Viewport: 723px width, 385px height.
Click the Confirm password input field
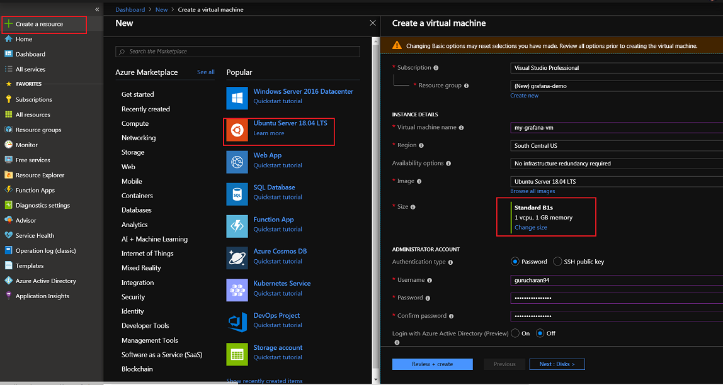[x=617, y=316]
